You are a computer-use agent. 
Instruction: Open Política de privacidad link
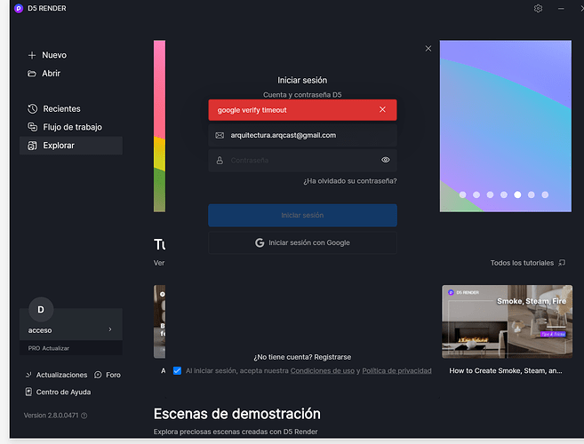396,370
